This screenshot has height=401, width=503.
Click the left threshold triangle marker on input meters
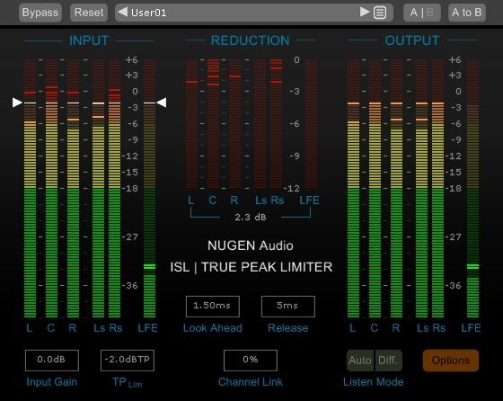(17, 102)
